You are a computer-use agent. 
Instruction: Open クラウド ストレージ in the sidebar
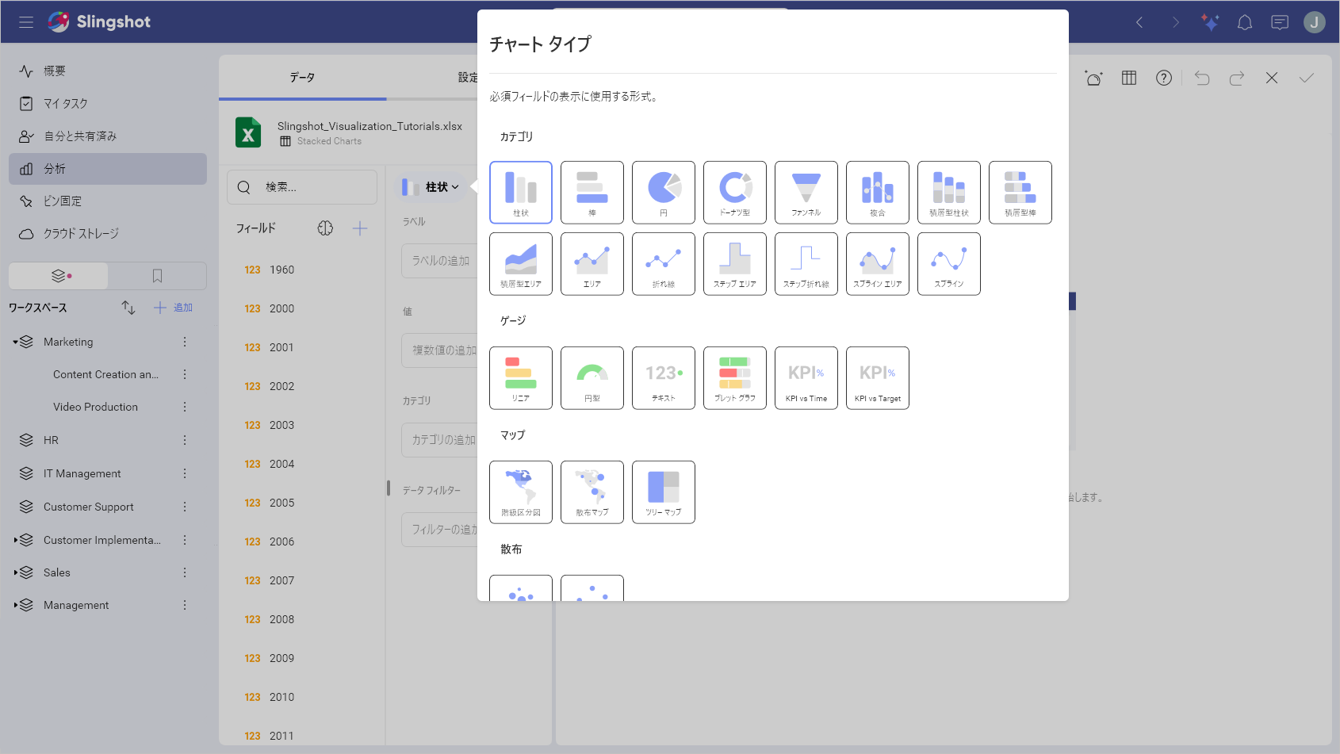tap(108, 234)
